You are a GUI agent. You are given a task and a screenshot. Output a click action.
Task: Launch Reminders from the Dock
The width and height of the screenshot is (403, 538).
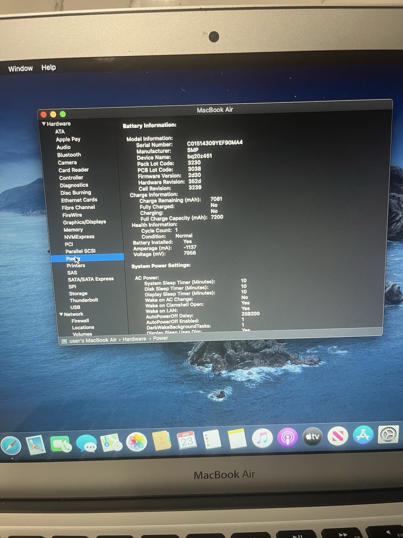point(212,439)
